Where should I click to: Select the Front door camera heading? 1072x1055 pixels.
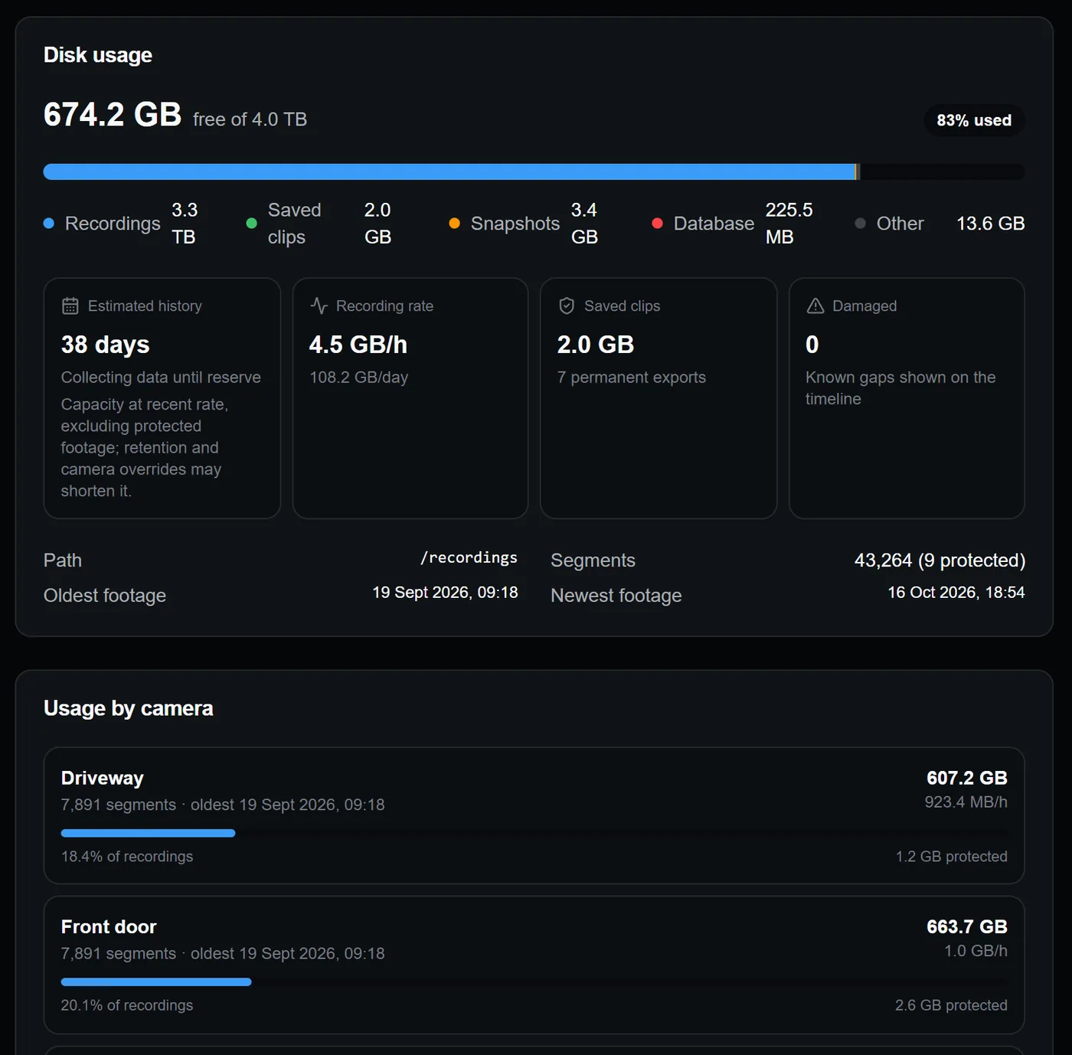pos(109,926)
